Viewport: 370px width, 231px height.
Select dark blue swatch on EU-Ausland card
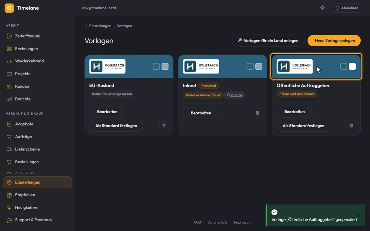pyautogui.click(x=156, y=67)
